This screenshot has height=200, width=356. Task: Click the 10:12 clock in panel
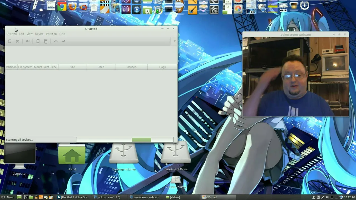[x=348, y=197]
